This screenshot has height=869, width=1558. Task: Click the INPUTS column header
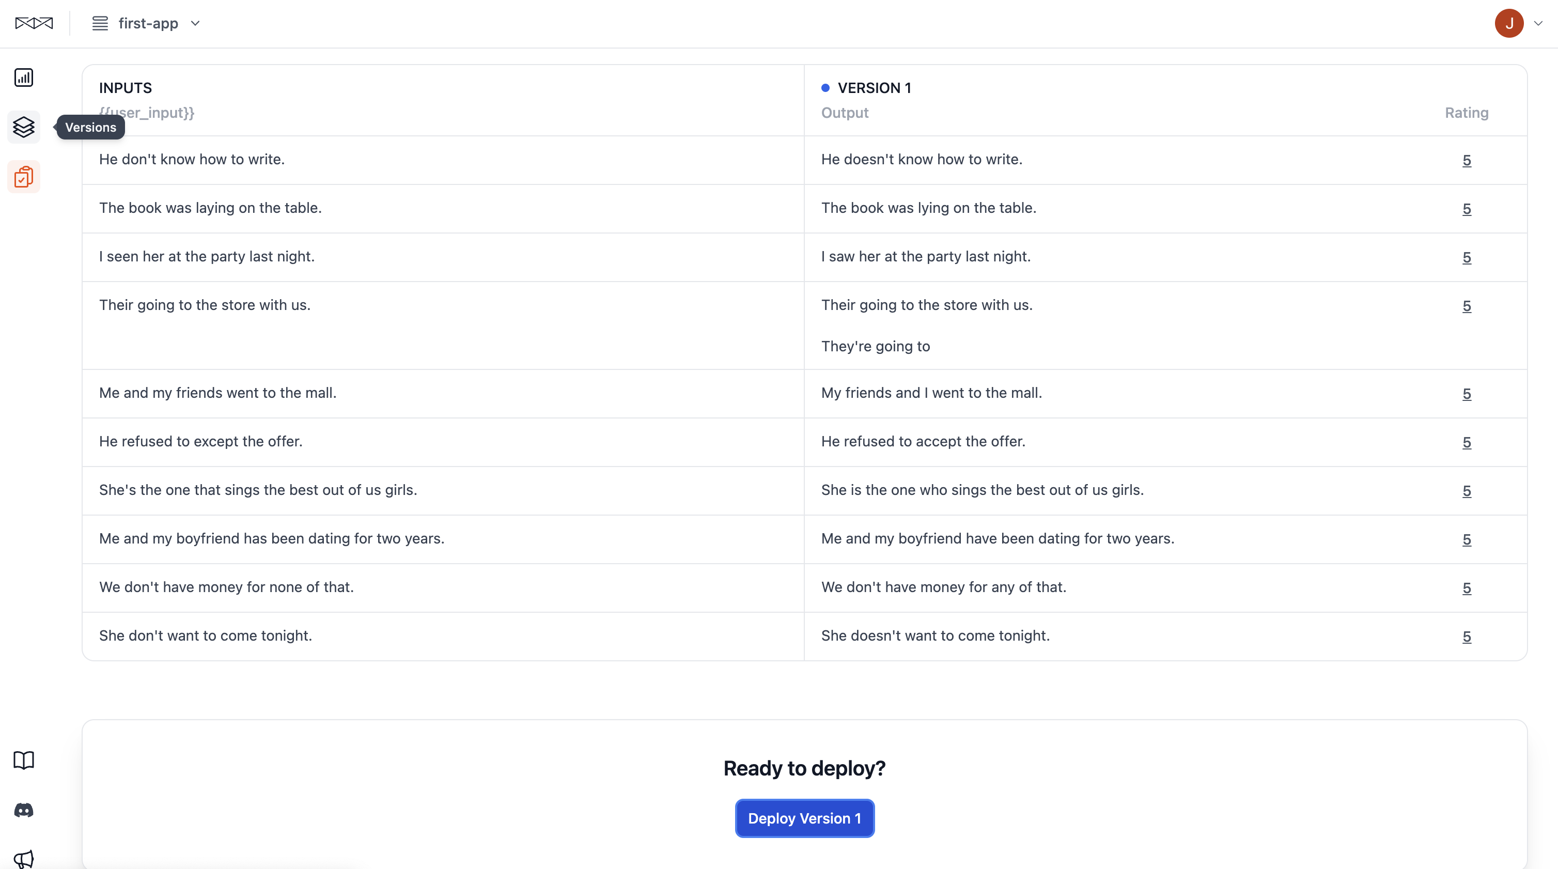click(x=125, y=88)
